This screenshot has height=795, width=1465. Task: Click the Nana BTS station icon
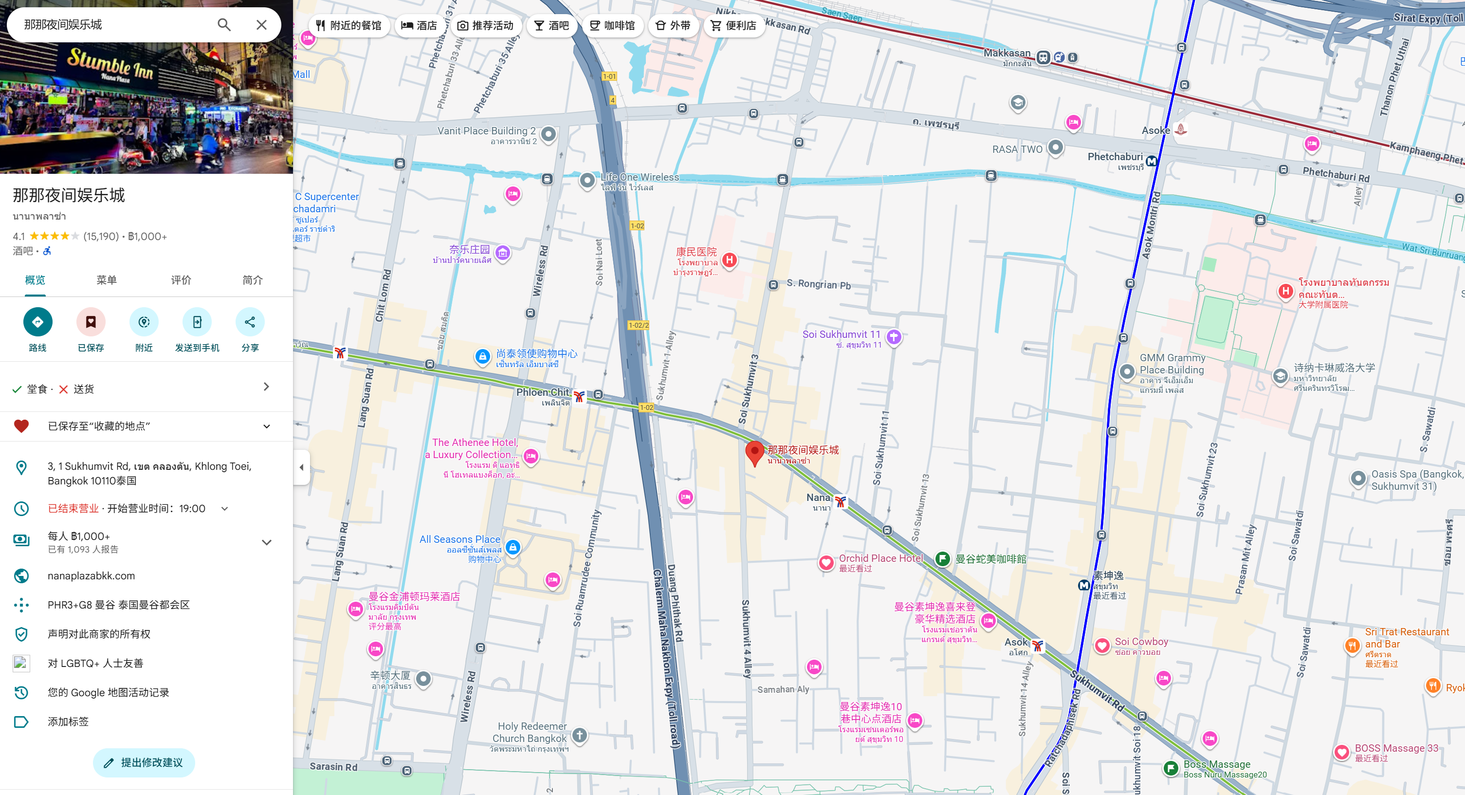coord(841,501)
